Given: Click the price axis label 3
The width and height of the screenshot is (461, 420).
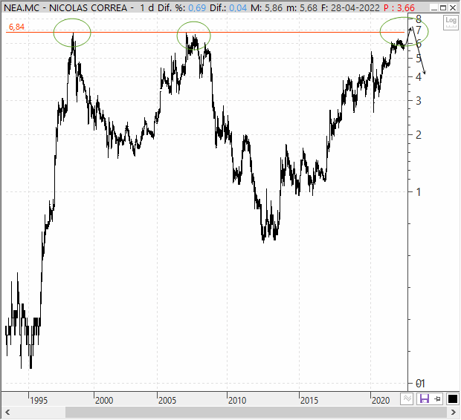Looking at the screenshot, I should (419, 101).
